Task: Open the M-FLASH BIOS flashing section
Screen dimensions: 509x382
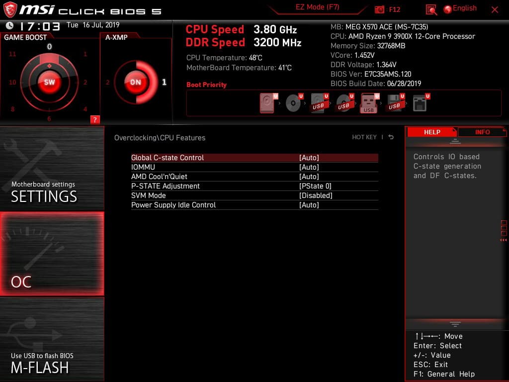Action: point(52,339)
